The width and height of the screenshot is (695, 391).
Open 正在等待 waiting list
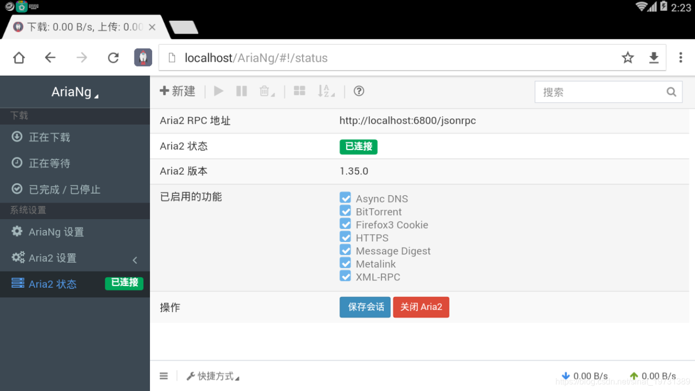75,163
